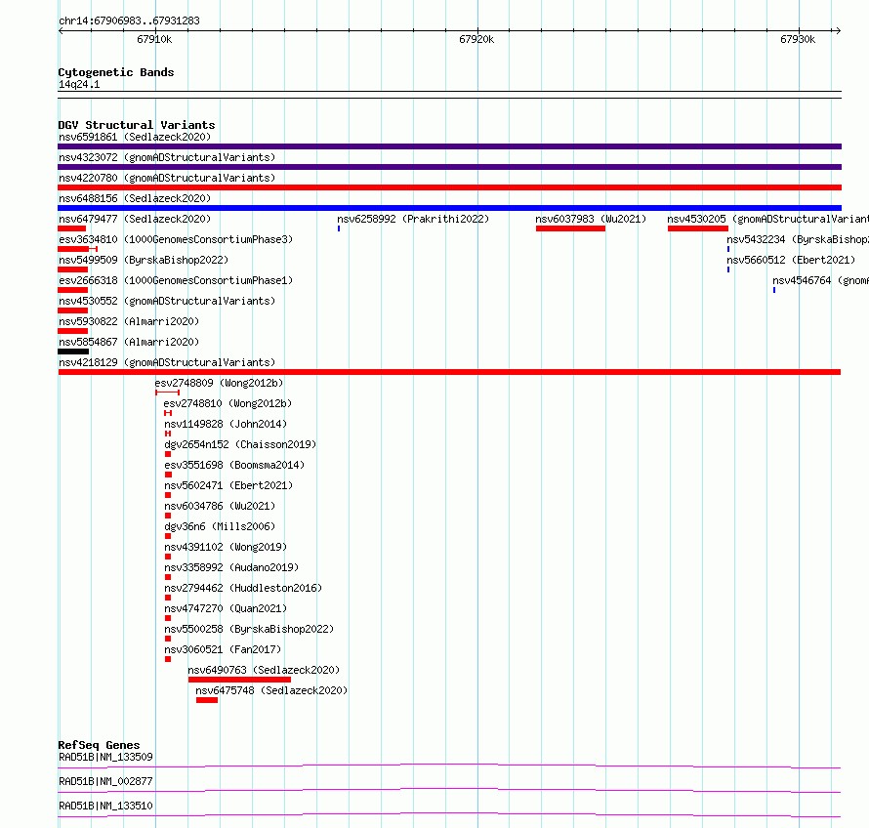Open nsv6475748 (Sedlazeck2020) label
This screenshot has width=869, height=828.
[271, 690]
